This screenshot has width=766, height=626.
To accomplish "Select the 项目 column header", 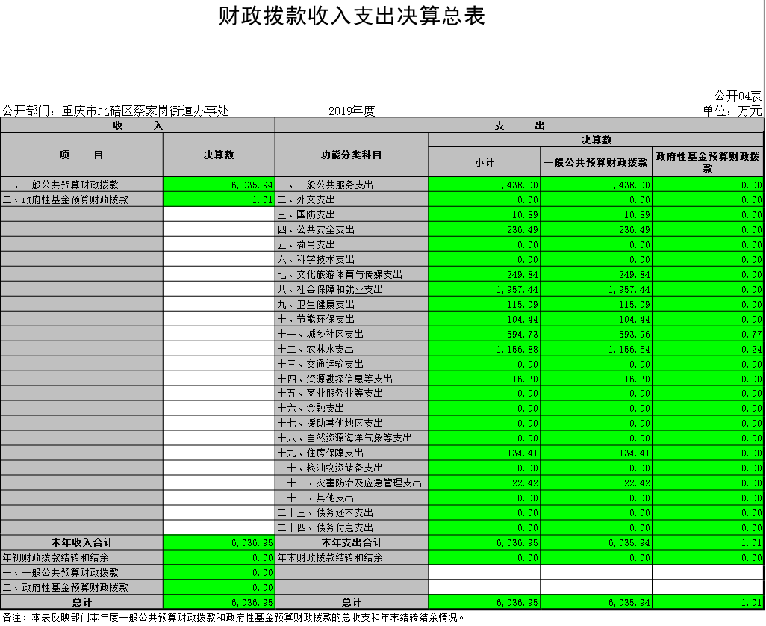I will (81, 155).
